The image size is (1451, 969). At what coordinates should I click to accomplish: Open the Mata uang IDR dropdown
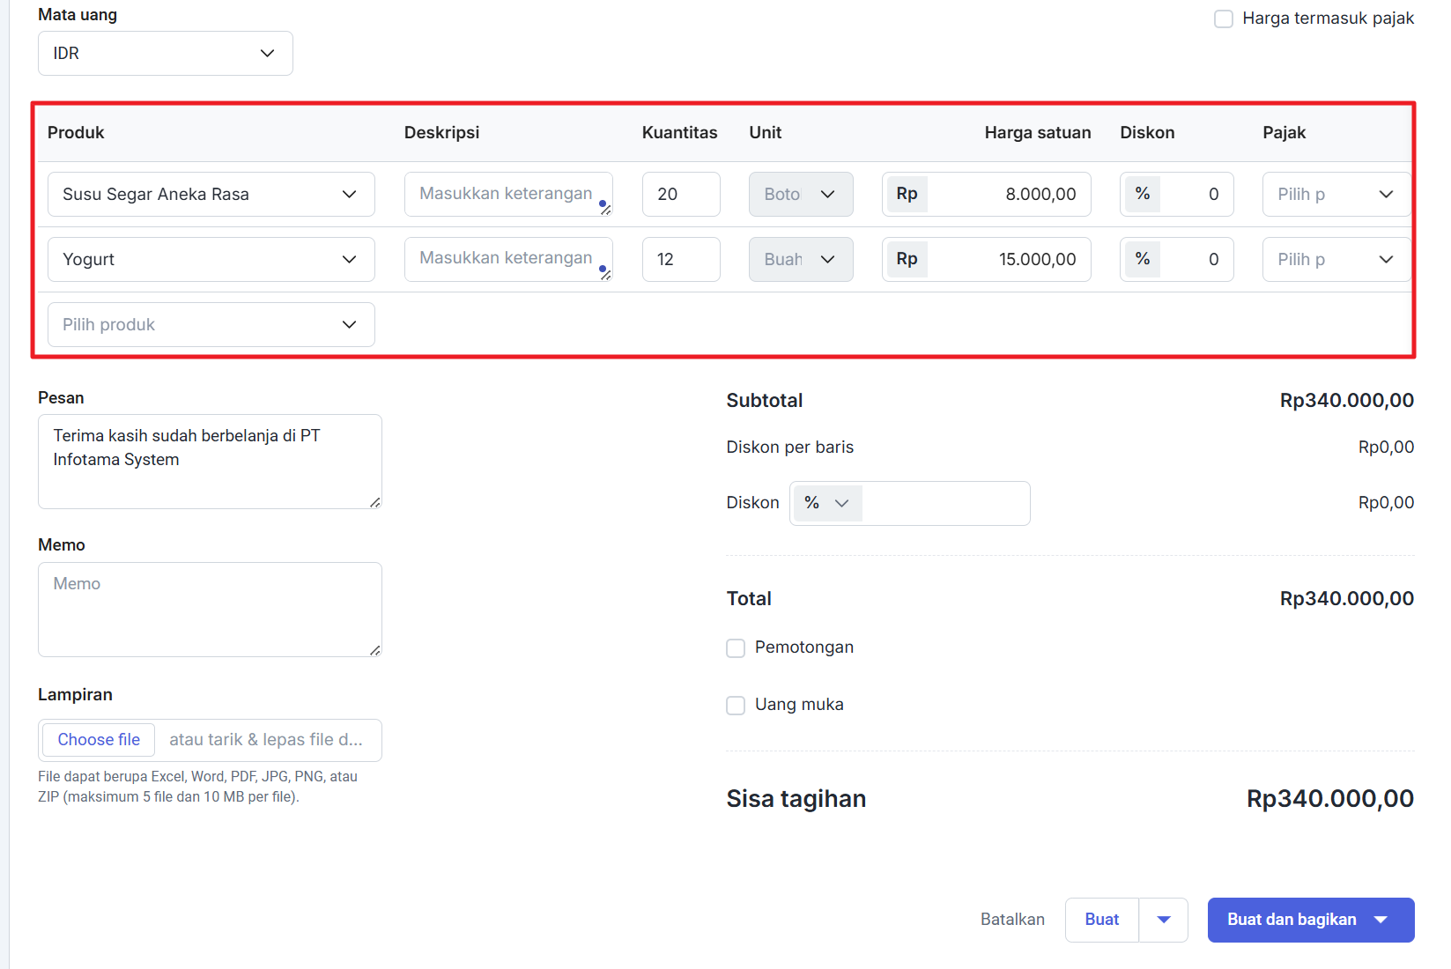coord(165,54)
